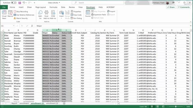193x108 pixels.
Task: Click Run Dialog
Action: (76, 18)
